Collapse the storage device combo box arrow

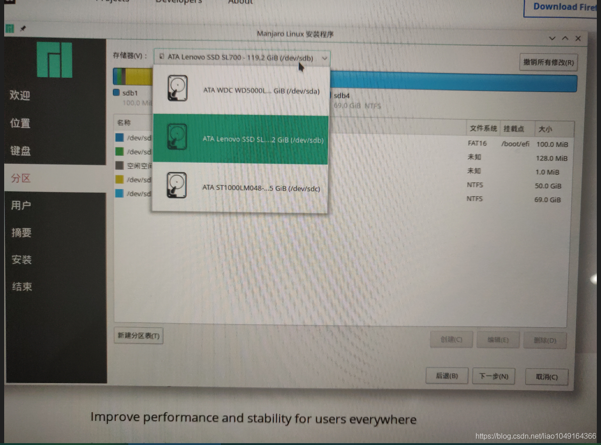click(x=325, y=58)
